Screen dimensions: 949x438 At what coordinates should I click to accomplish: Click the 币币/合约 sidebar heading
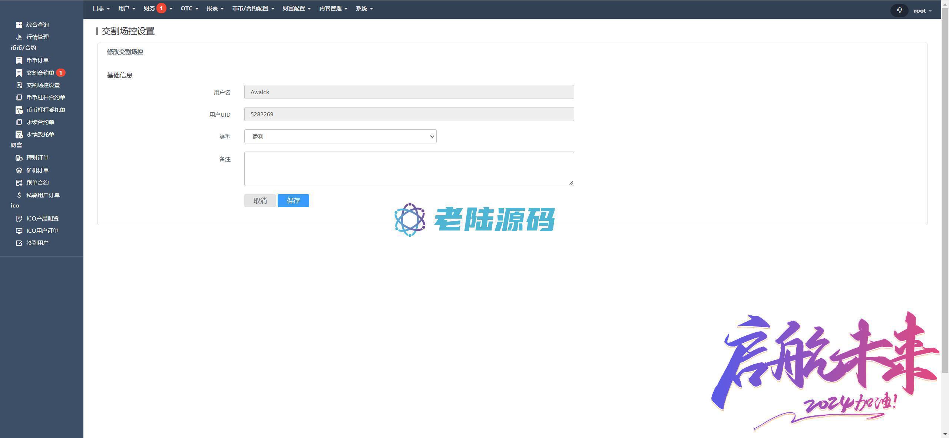23,47
